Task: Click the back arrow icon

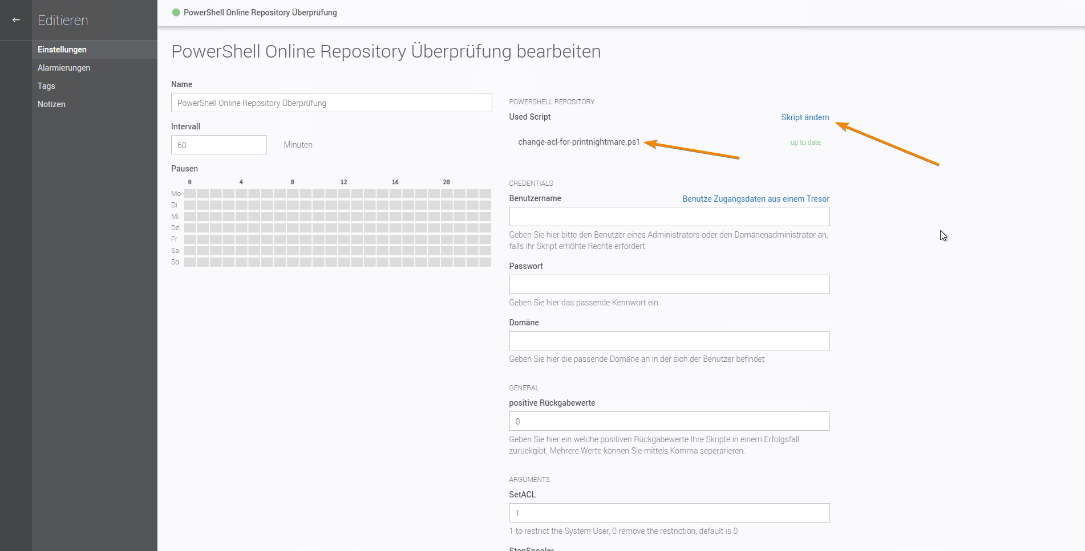Action: (16, 20)
